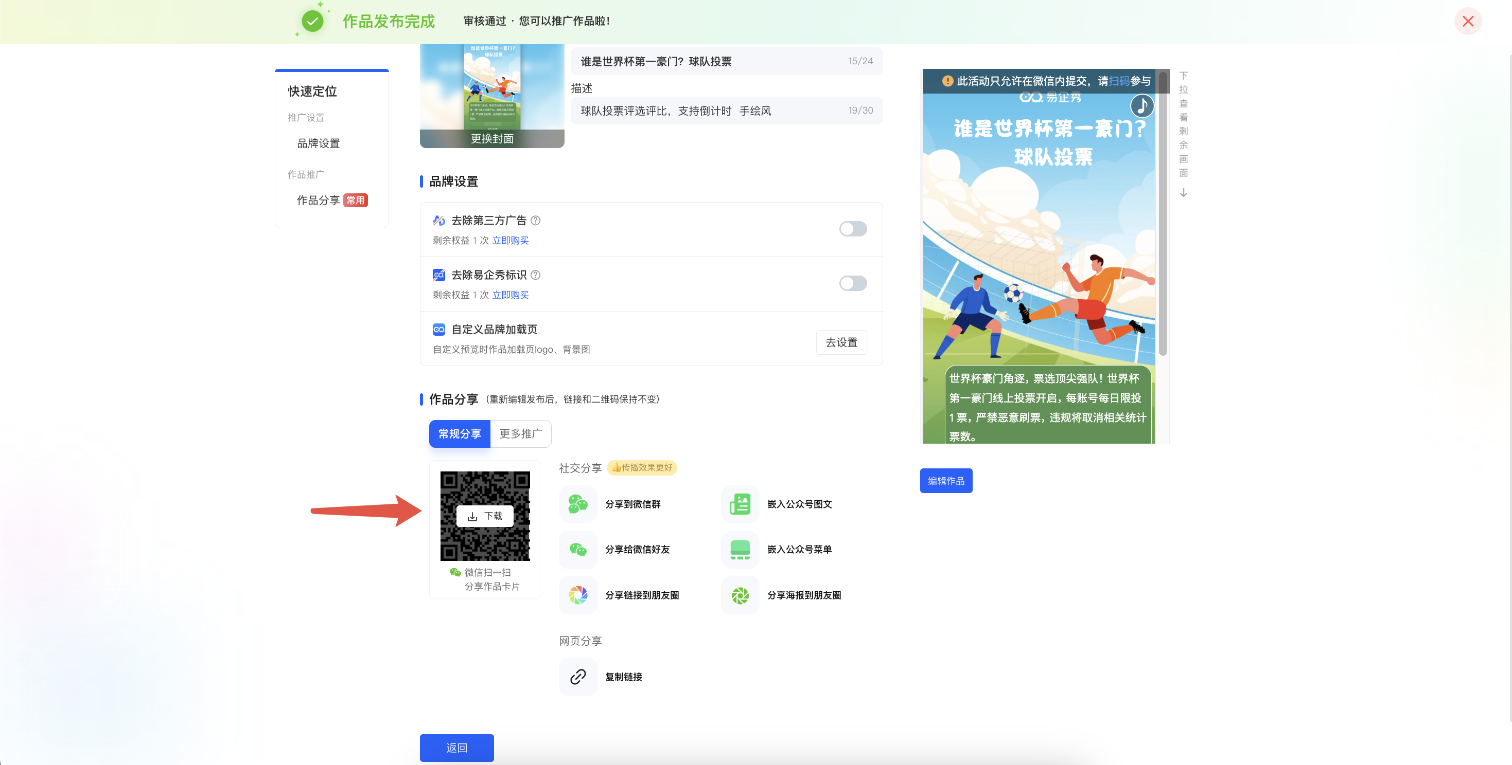Click the 去除易企秀标识 row icon
Screen dimensions: 1512x765
click(438, 275)
